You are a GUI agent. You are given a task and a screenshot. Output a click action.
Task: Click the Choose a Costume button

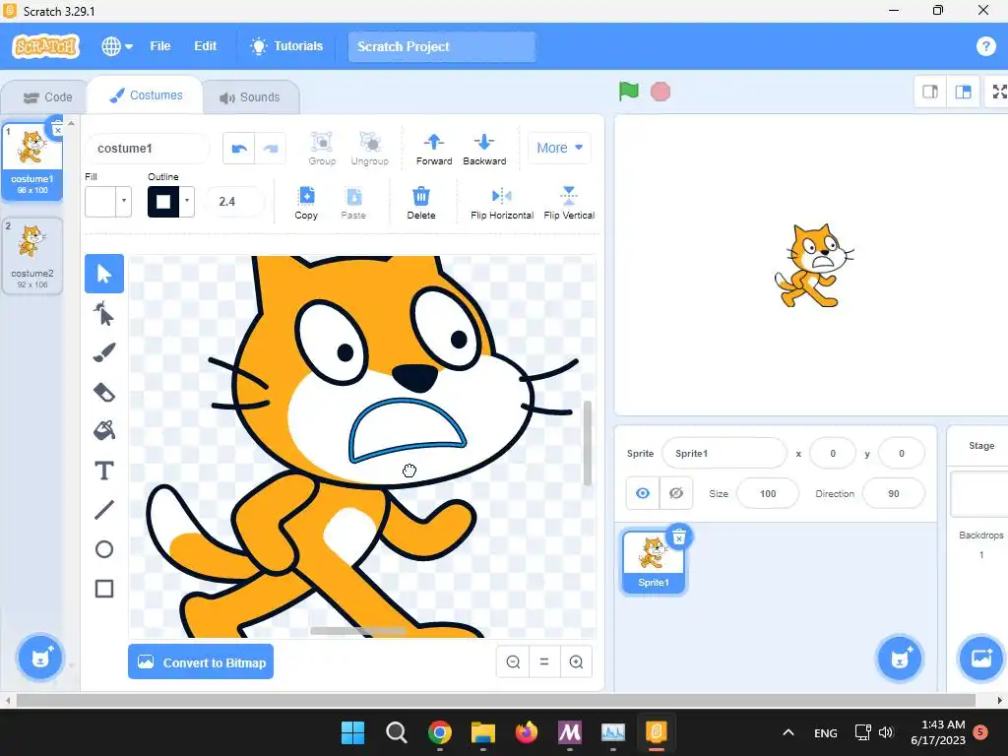(x=40, y=658)
